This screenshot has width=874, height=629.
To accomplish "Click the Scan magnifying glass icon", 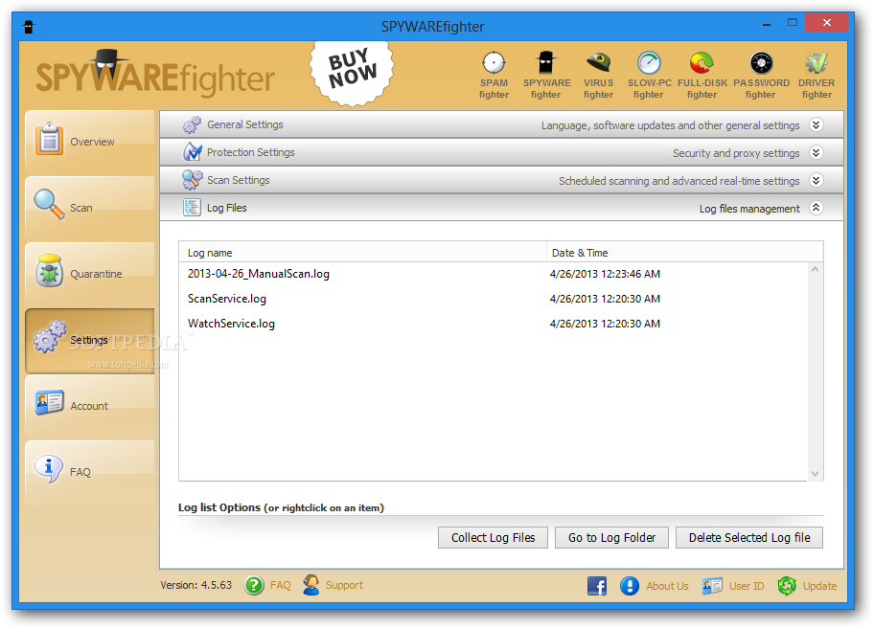I will [49, 205].
